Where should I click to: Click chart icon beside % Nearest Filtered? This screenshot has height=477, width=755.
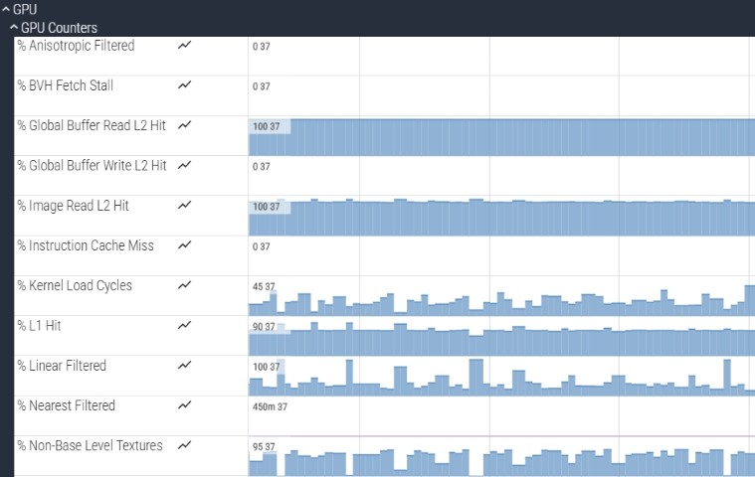(x=184, y=405)
